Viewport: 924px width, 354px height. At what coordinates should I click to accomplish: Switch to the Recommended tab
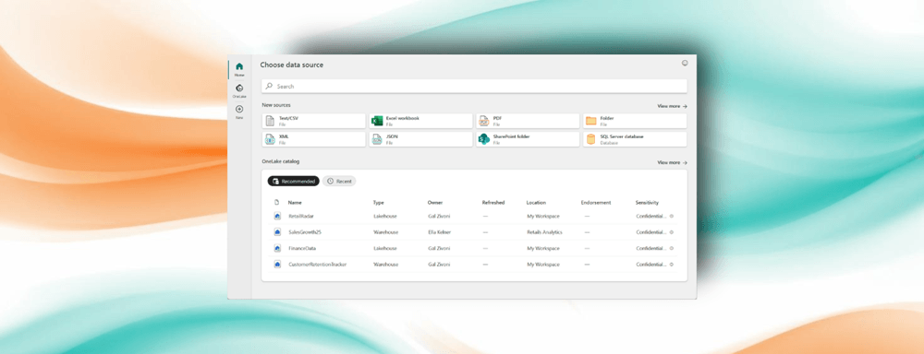[x=294, y=181]
